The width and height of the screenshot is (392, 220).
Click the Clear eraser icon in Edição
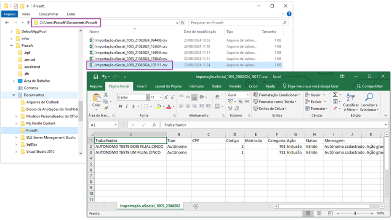click(x=336, y=109)
